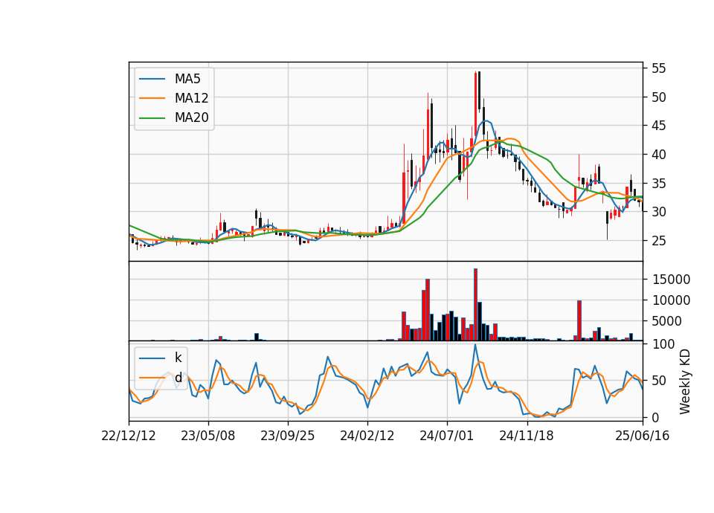
Task: Click the 25/06/16 date axis label
Action: tap(643, 436)
